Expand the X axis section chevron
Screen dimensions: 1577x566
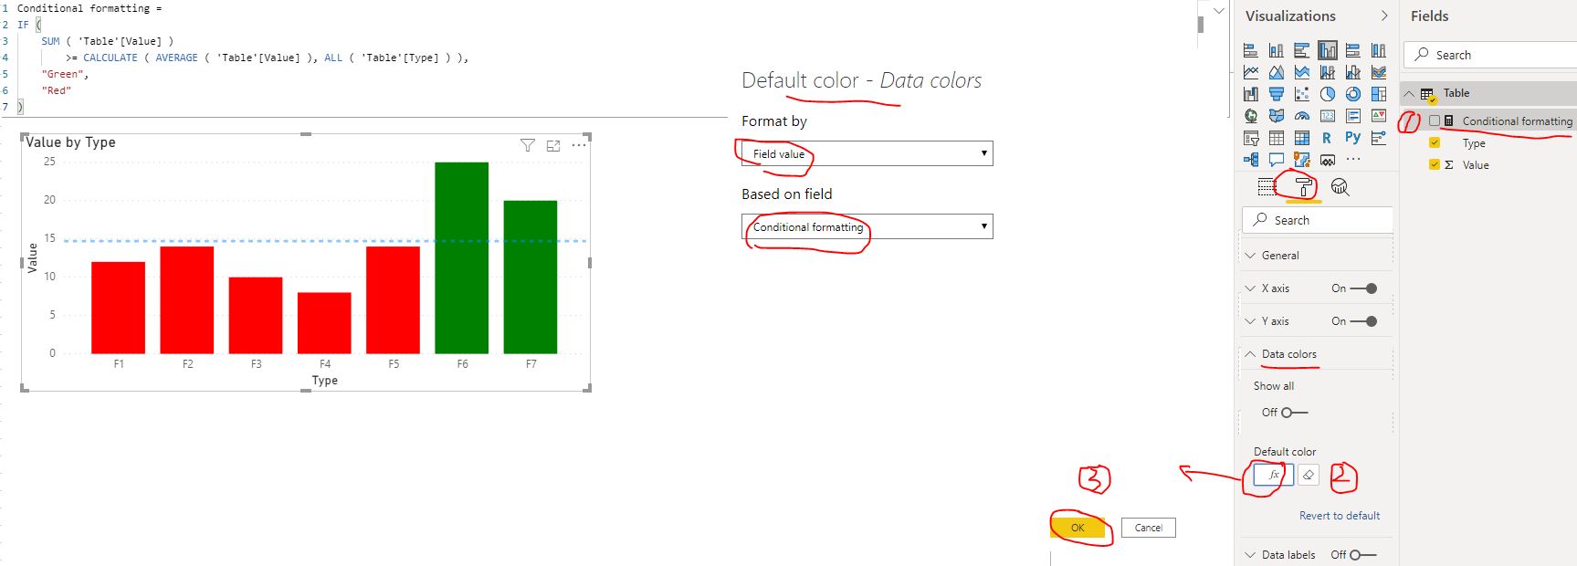click(x=1250, y=288)
